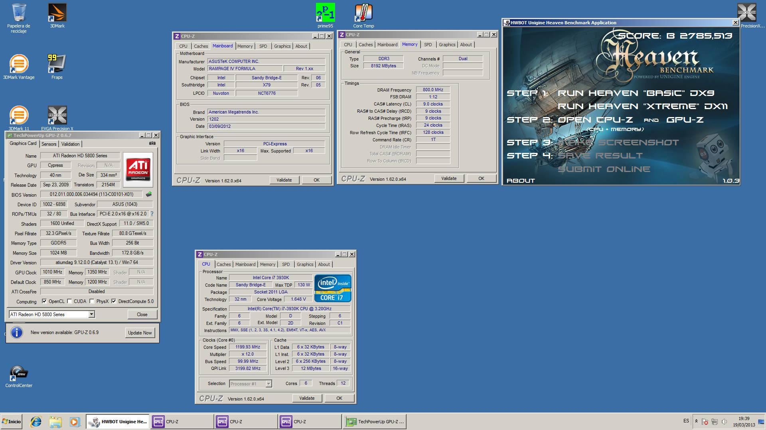The width and height of the screenshot is (766, 430).
Task: Click the Core Voltage 1.648 V value
Action: tap(298, 299)
